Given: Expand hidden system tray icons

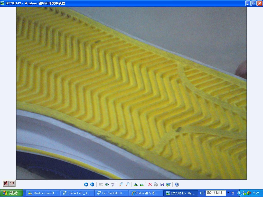Looking at the screenshot, I should click(239, 193).
